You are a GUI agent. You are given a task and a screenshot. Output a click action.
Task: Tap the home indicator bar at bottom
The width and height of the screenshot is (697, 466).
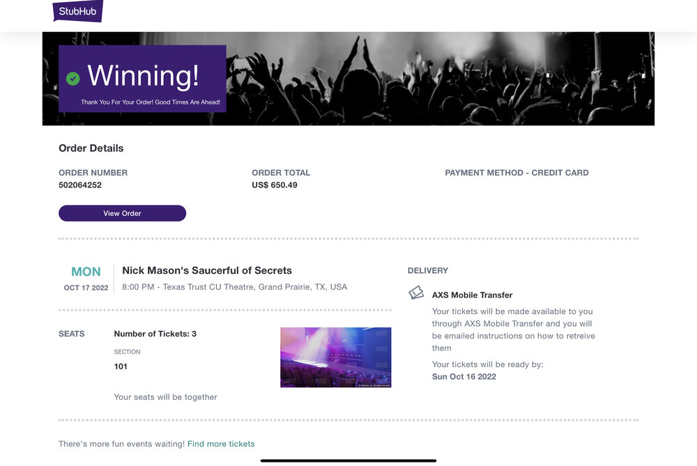pos(348,460)
